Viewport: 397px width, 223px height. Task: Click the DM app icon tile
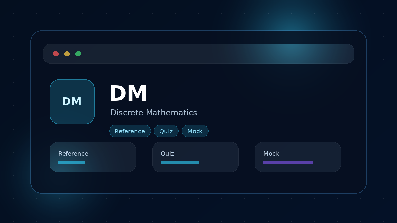(x=72, y=102)
